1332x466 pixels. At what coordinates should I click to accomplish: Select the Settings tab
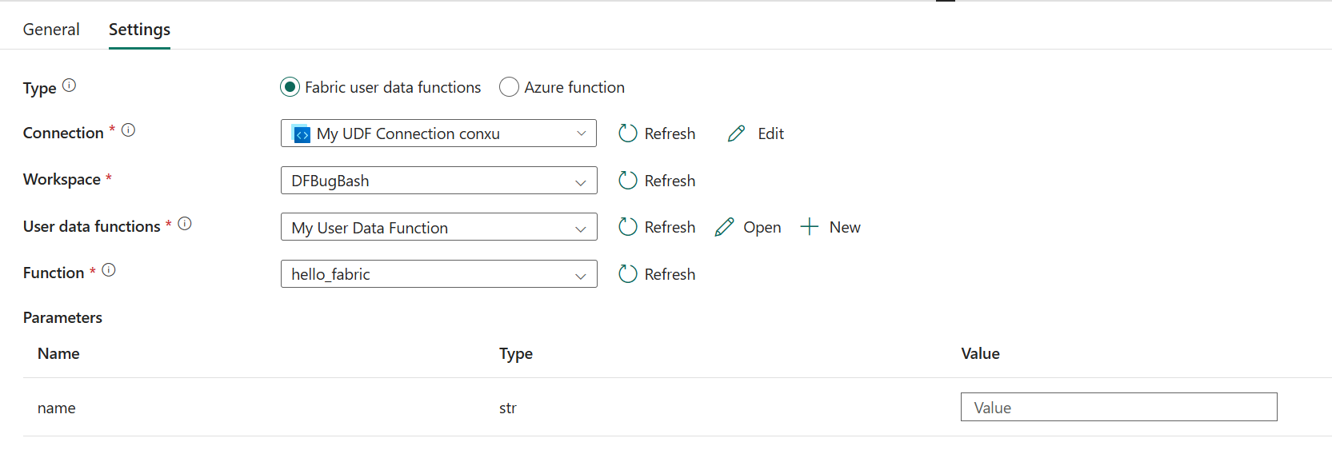(x=139, y=30)
